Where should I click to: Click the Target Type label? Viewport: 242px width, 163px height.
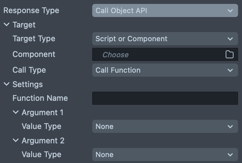coord(34,39)
